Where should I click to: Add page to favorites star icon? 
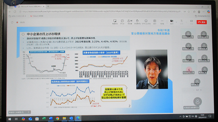pos(189,12)
